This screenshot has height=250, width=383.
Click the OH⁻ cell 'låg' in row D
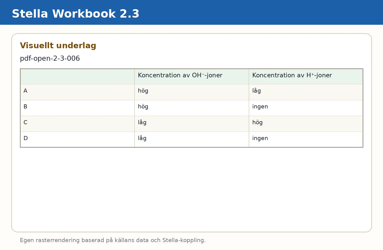[192, 140]
